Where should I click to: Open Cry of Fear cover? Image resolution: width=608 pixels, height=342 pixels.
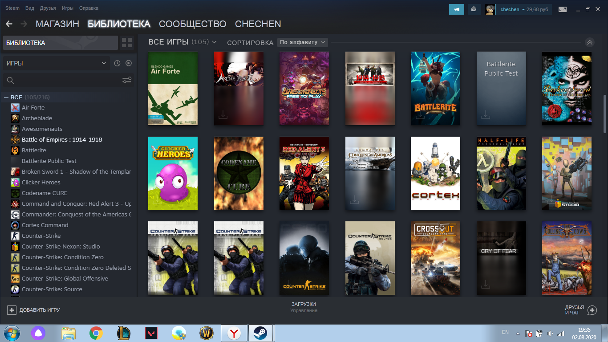(501, 258)
